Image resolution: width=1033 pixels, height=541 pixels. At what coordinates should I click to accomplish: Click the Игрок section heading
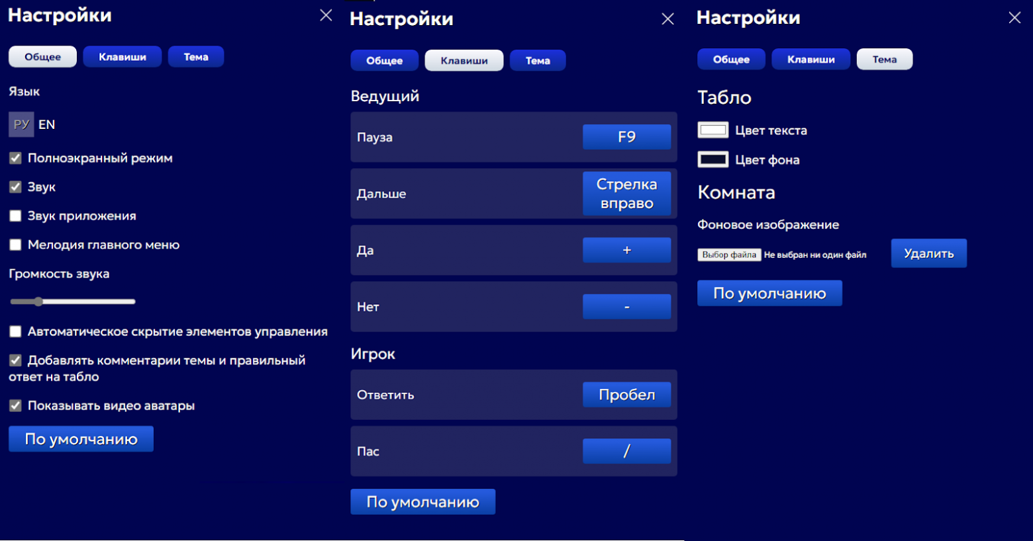pos(373,354)
